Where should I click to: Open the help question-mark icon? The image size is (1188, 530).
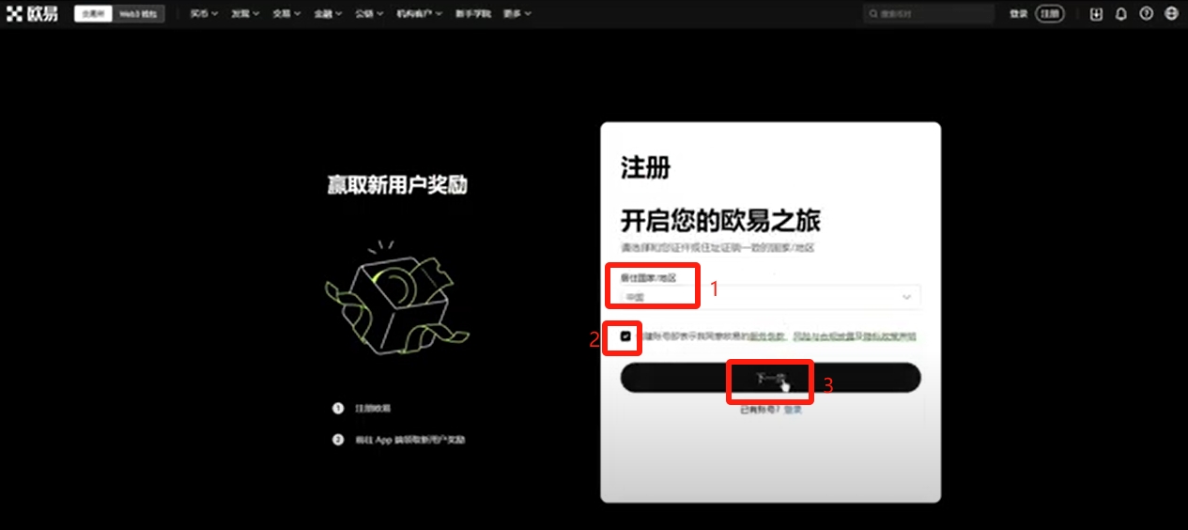pyautogui.click(x=1146, y=14)
